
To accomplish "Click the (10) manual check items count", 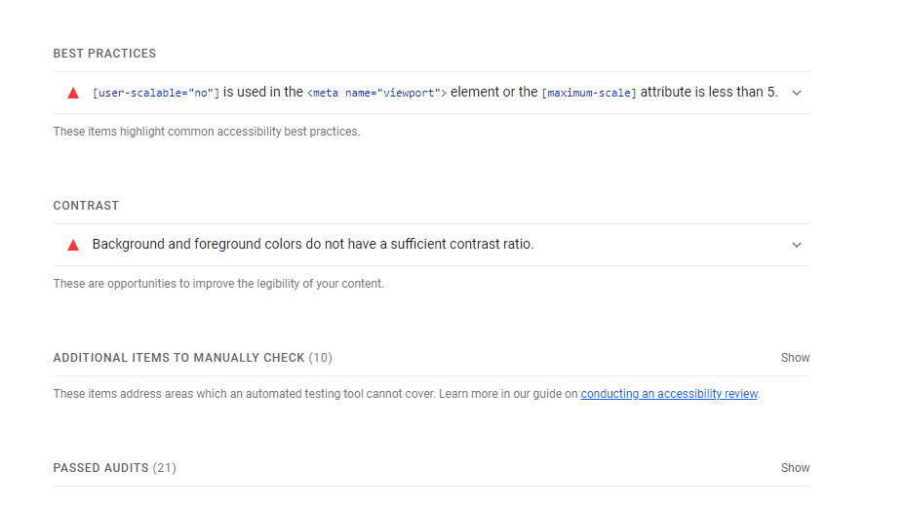I will (x=321, y=358).
